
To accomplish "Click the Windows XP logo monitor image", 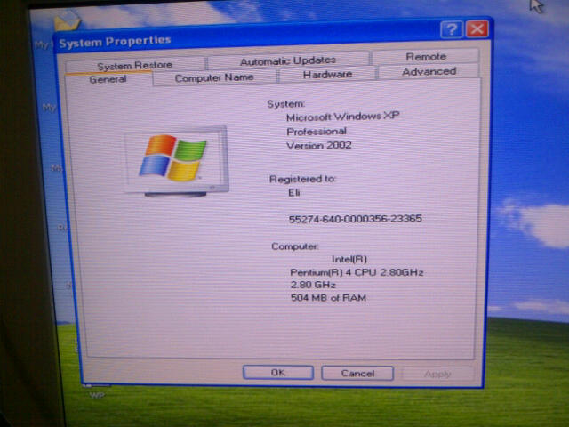I will (x=177, y=160).
